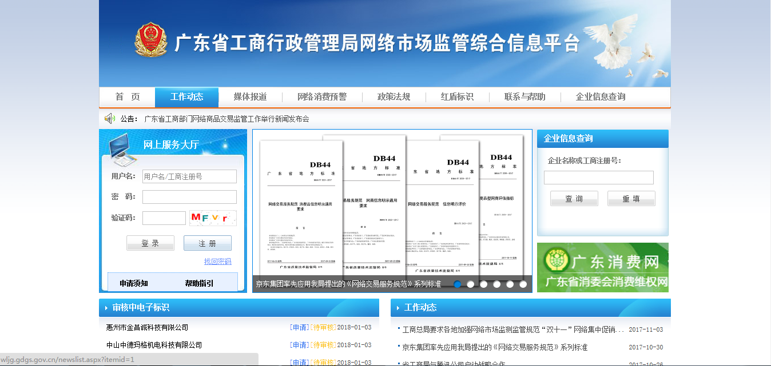
Task: Open the 政策法规 navigation tab
Action: (x=394, y=97)
